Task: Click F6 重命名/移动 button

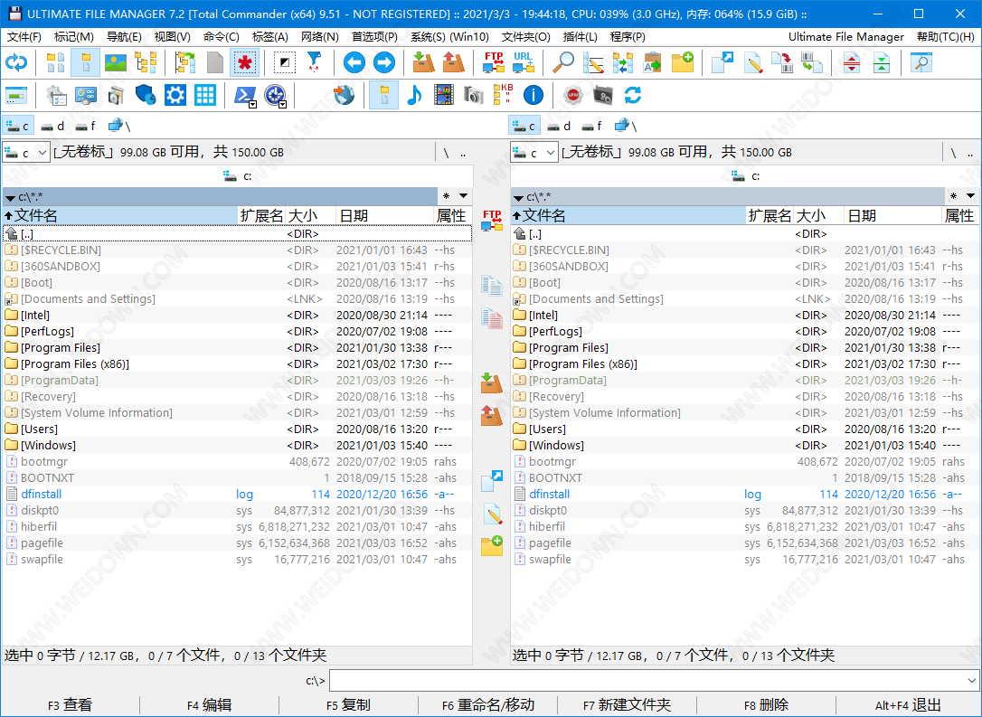Action: 488,705
